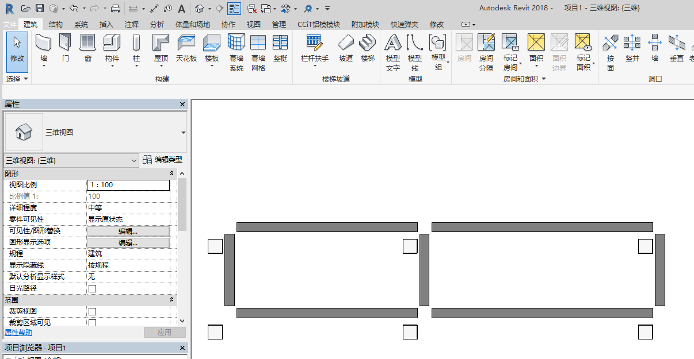Click 编辑 button for 可见性/图形替换
The height and width of the screenshot is (359, 694).
coord(128,231)
